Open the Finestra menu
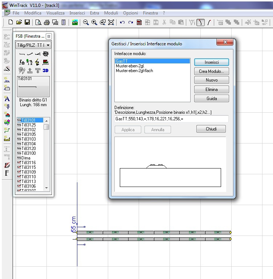Screen dimensions: 273x279 (150, 13)
